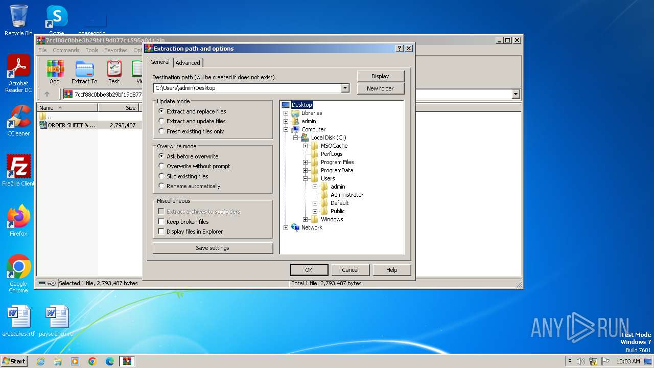Image resolution: width=654 pixels, height=368 pixels.
Task: Collapse the Users folder node
Action: (x=305, y=178)
